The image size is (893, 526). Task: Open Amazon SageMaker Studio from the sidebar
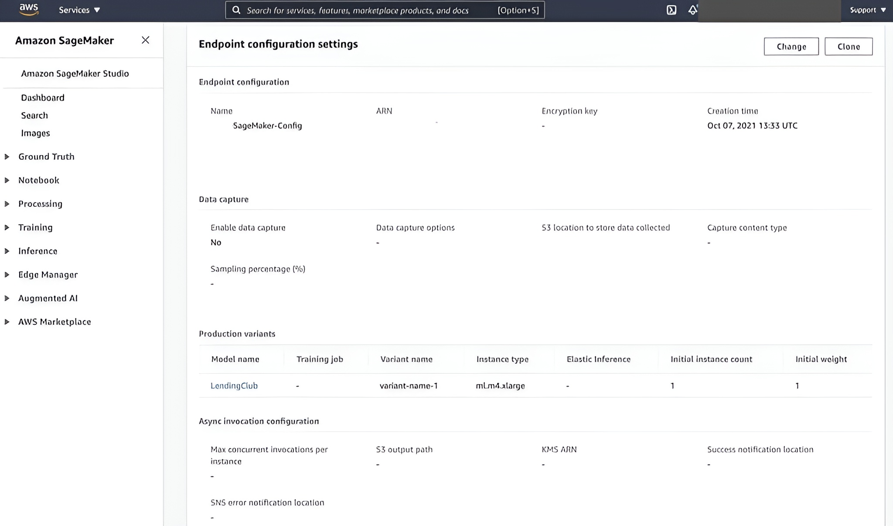[x=75, y=73]
